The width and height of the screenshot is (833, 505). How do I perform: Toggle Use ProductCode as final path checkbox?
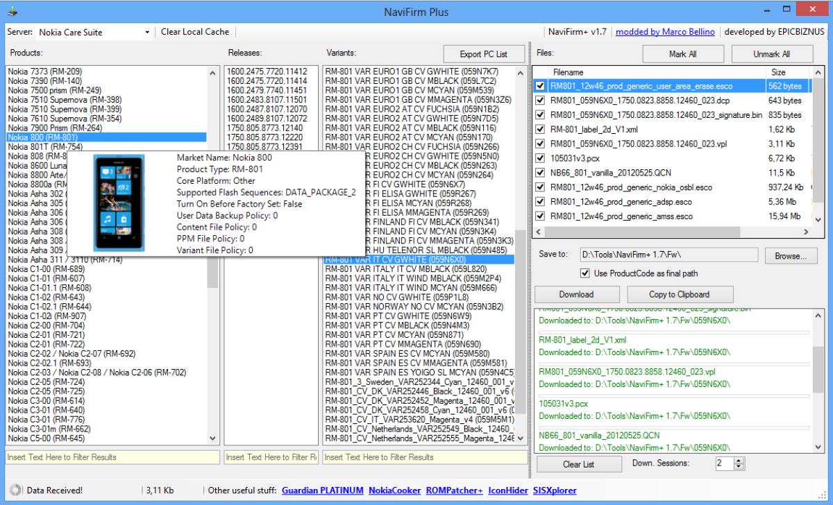coord(584,273)
